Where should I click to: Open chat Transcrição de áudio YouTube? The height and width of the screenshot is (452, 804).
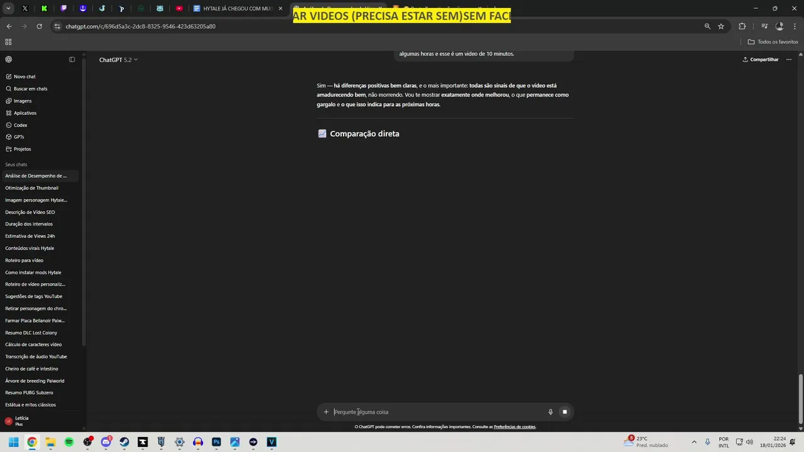[x=36, y=357]
